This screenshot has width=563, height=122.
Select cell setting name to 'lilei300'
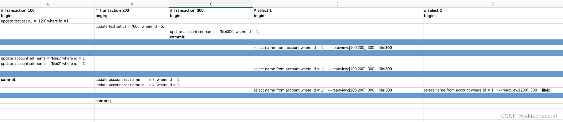(211, 32)
